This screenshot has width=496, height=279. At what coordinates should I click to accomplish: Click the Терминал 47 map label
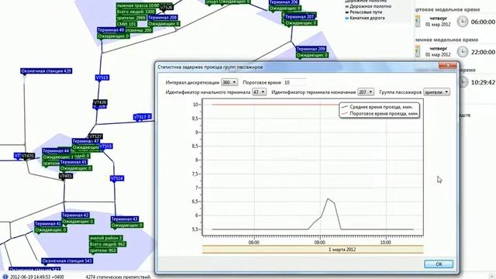pos(86,141)
